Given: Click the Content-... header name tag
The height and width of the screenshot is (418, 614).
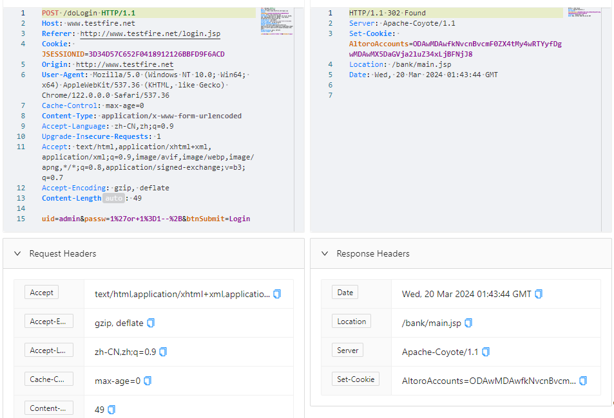Looking at the screenshot, I should click(48, 408).
